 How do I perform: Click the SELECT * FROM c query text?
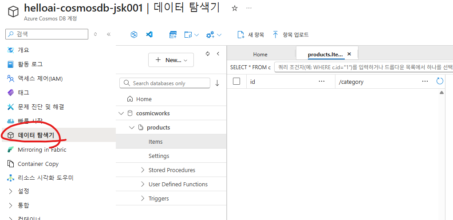[250, 67]
